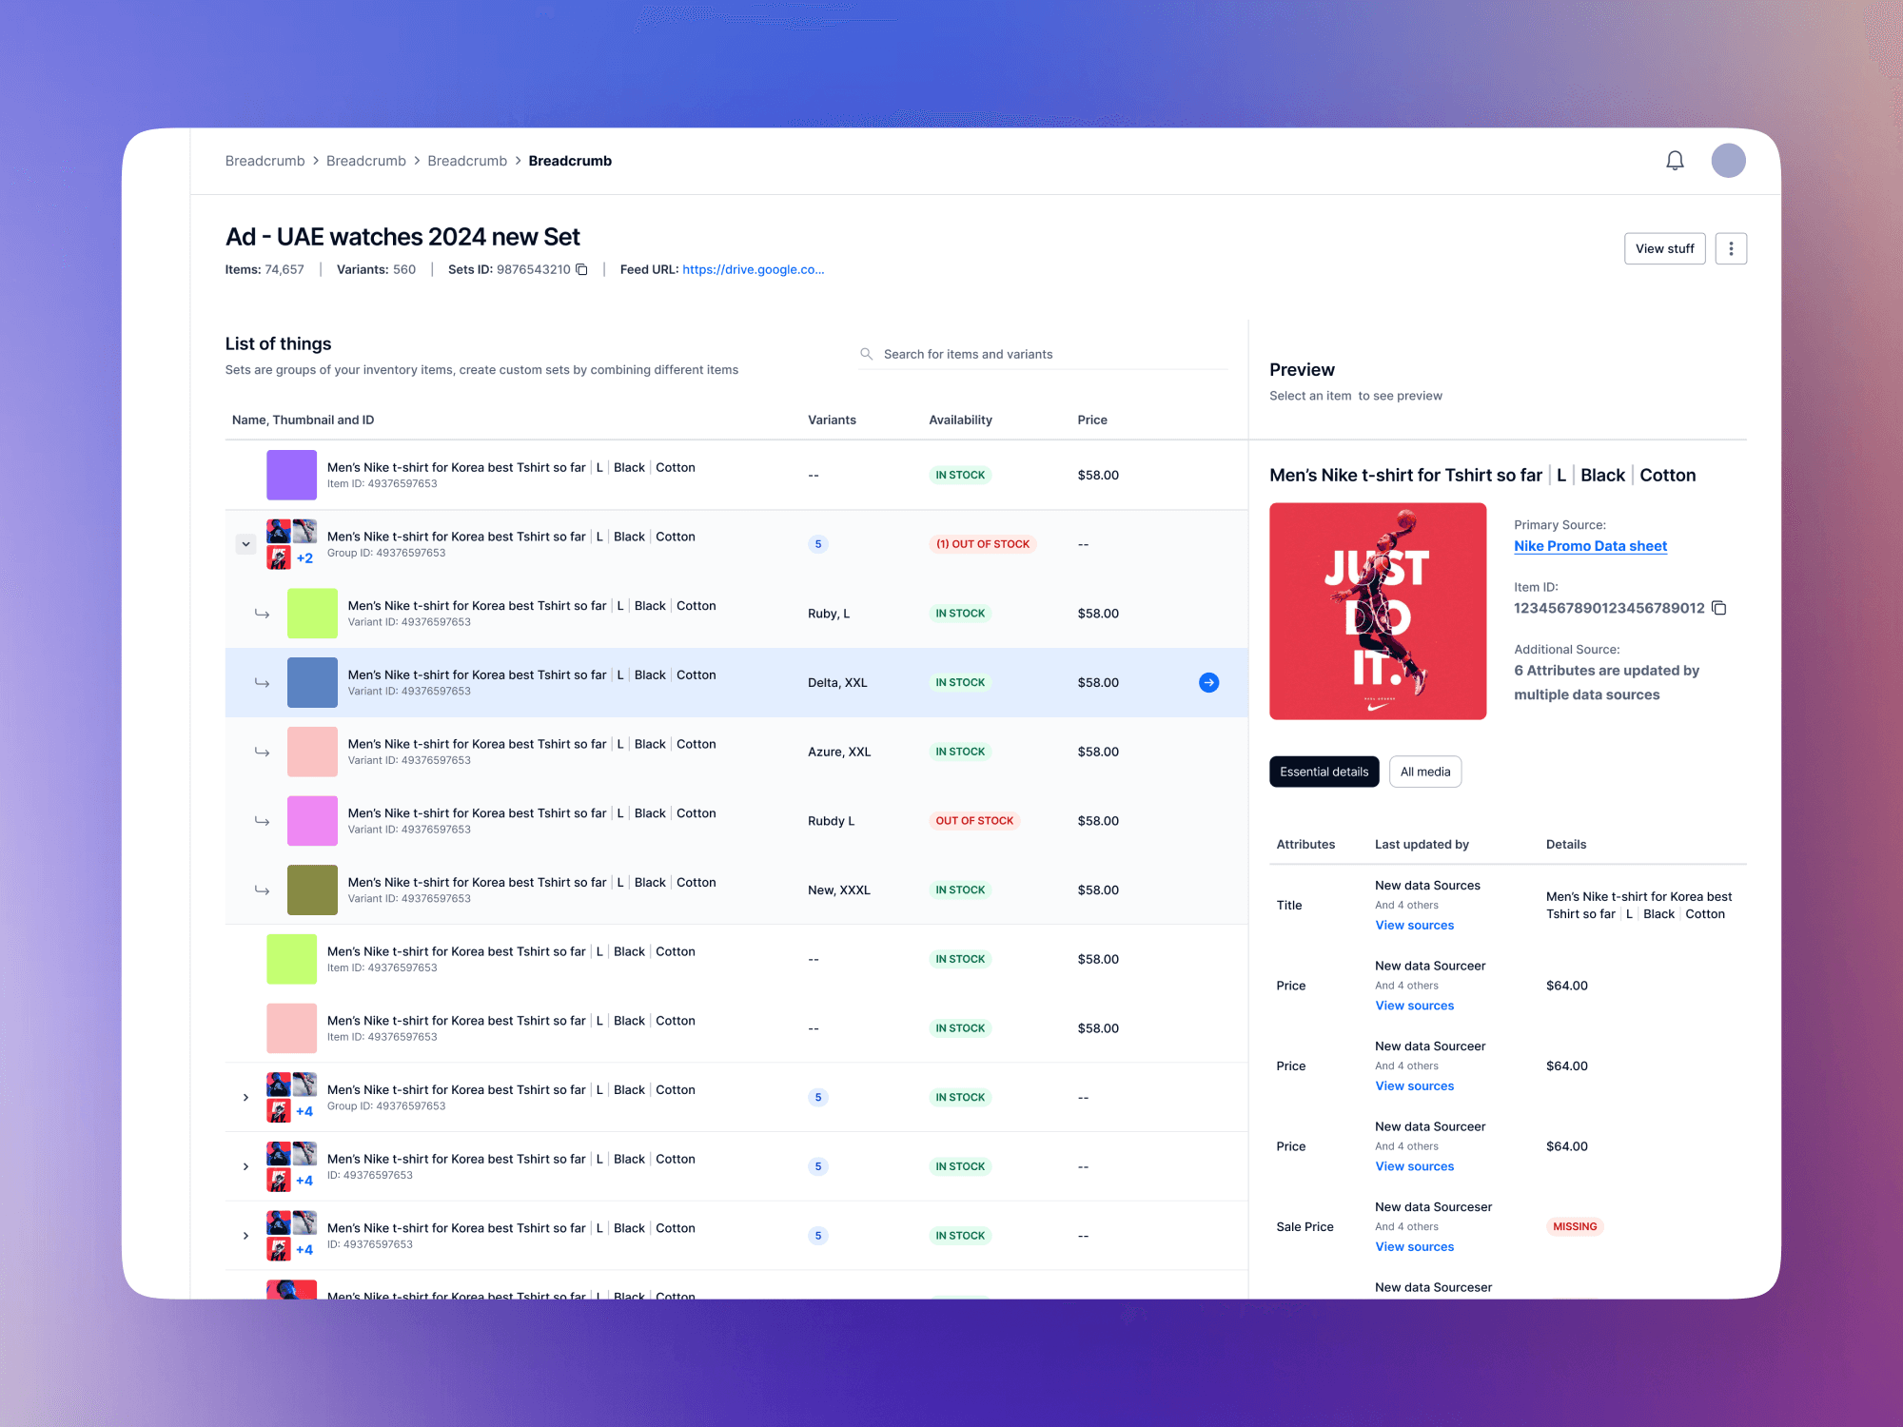Switch to the All media tab
This screenshot has width=1903, height=1427.
click(1424, 772)
